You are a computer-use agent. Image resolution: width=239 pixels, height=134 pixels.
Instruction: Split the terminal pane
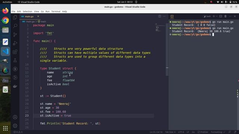(x=221, y=16)
